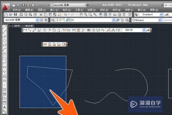Click the Dimension Edit tool
The image size is (172, 115).
point(108,30)
